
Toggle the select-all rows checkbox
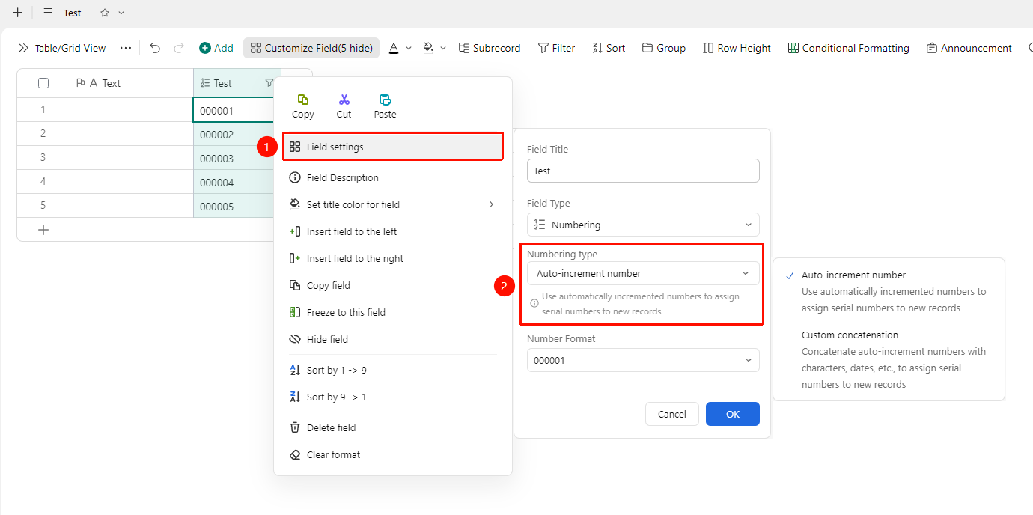click(43, 83)
